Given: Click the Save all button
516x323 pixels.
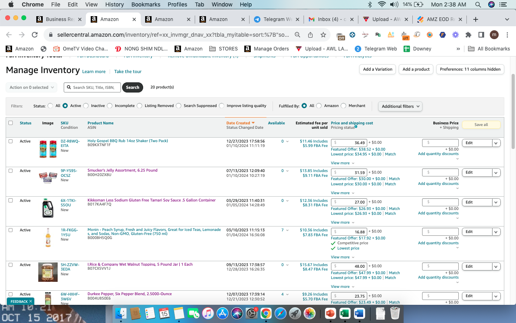Looking at the screenshot, I should point(481,125).
